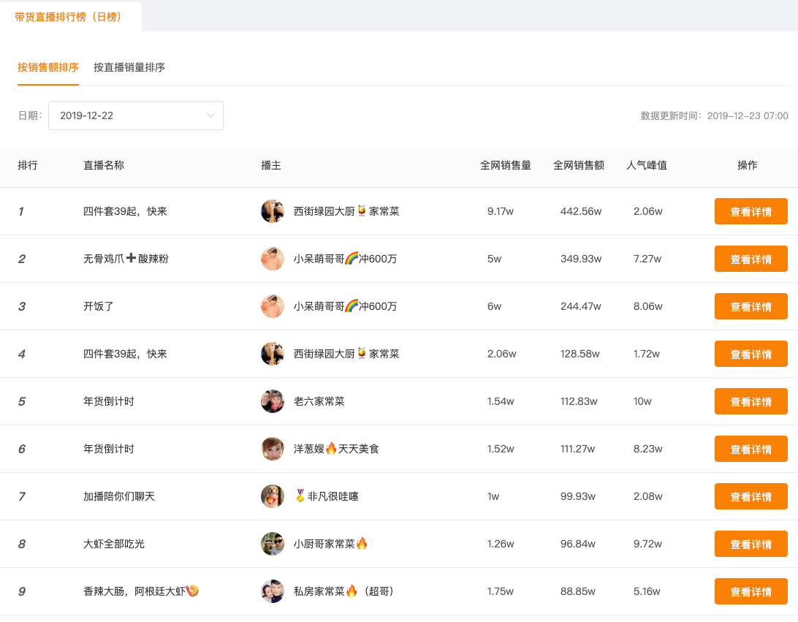
Task: Click the 全网销售额 column header
Action: tap(579, 165)
